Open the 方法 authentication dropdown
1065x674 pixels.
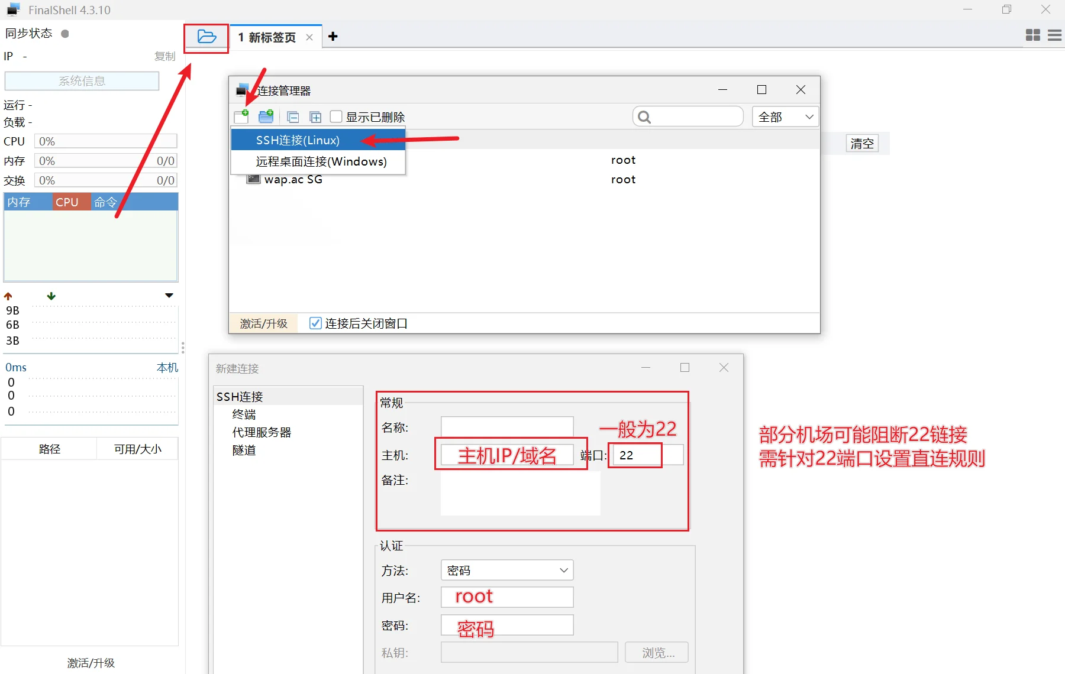[x=507, y=570]
